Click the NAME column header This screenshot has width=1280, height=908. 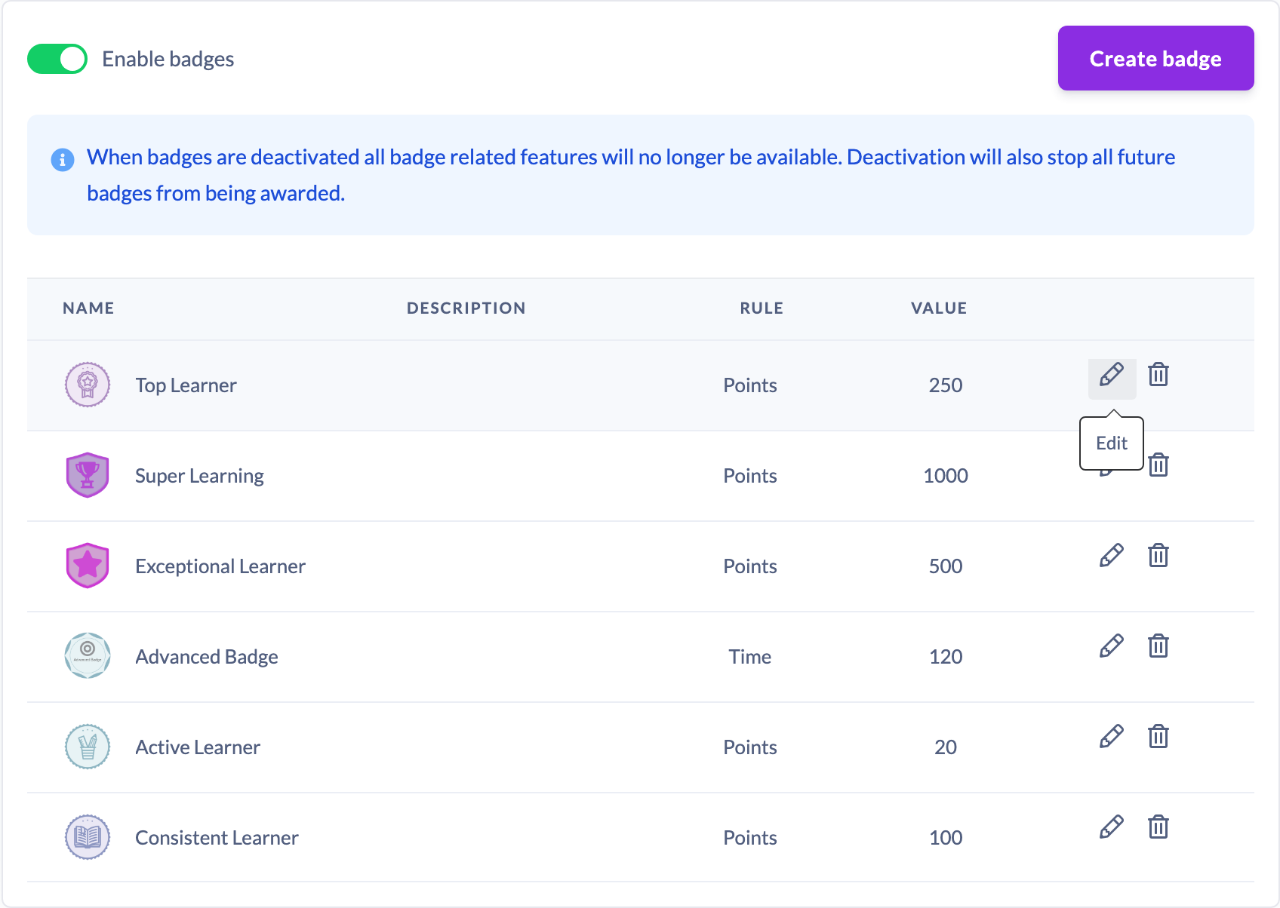click(x=88, y=308)
